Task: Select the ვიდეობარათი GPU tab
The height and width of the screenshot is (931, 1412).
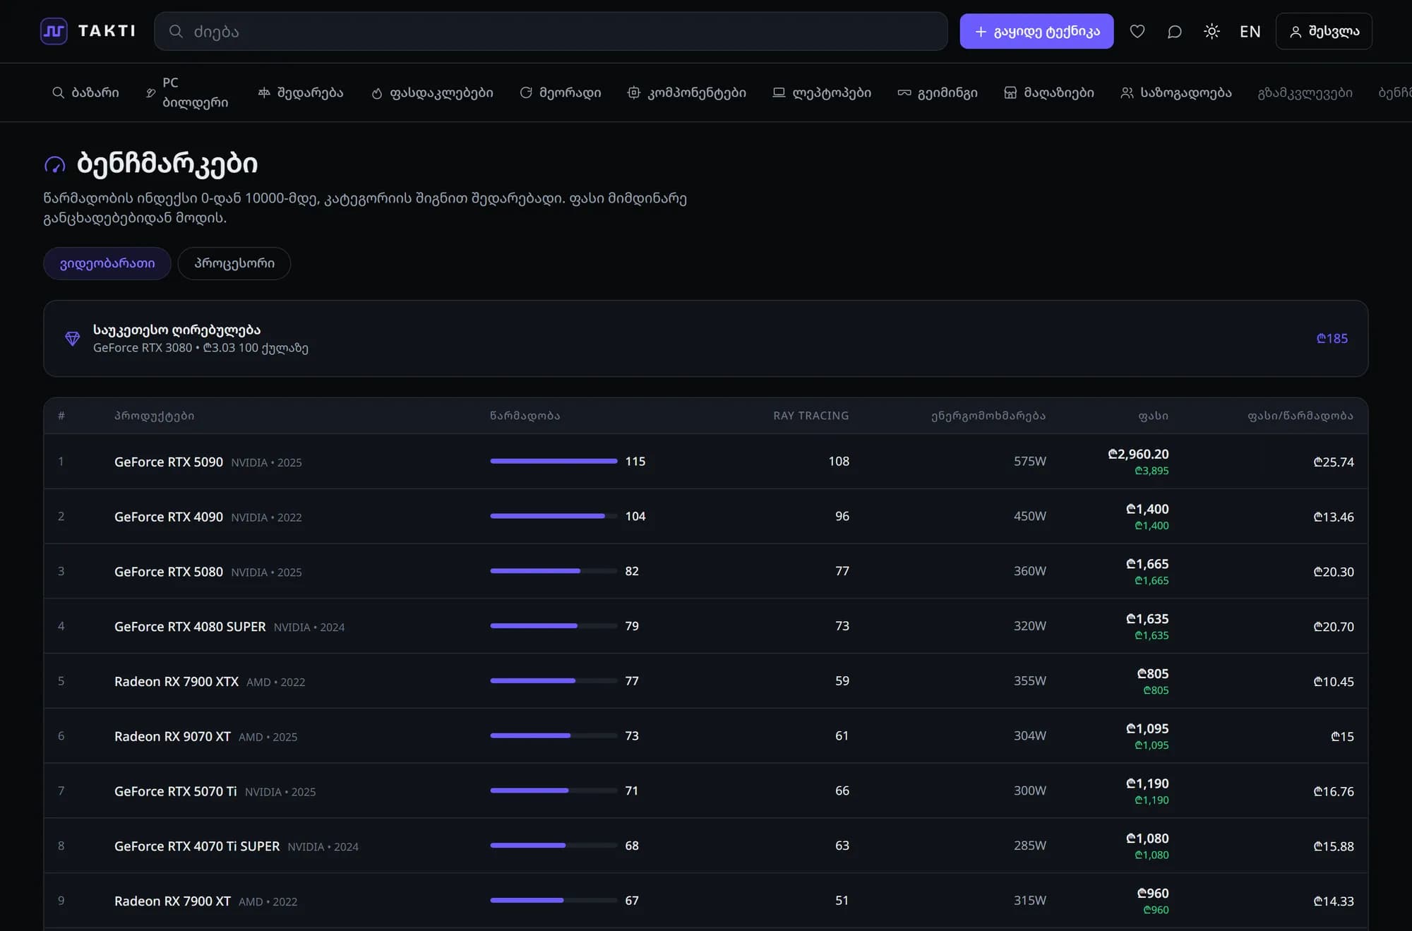Action: click(x=107, y=263)
